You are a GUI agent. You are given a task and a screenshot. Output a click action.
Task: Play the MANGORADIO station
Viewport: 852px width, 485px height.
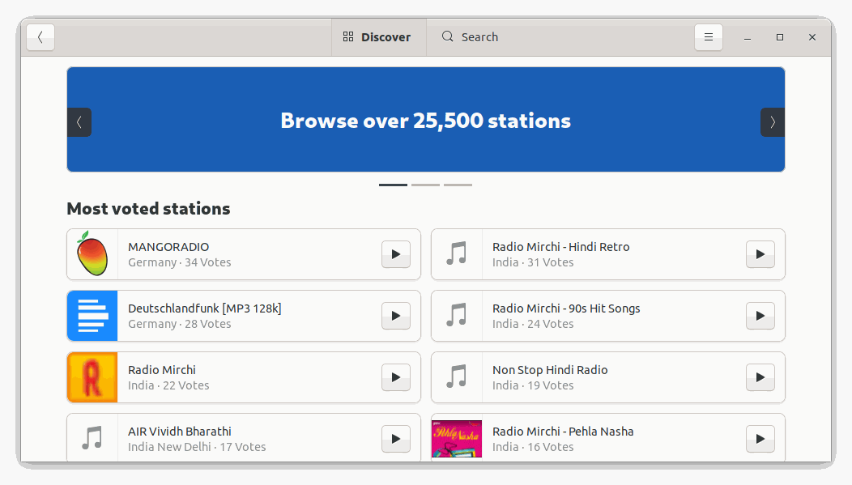395,254
